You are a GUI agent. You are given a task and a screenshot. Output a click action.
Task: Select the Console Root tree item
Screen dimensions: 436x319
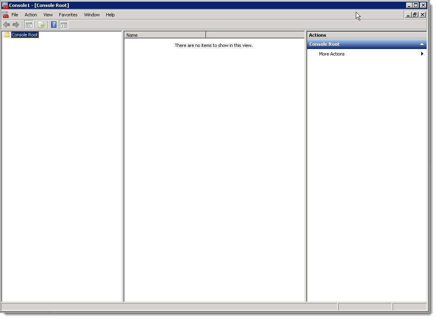tap(25, 35)
